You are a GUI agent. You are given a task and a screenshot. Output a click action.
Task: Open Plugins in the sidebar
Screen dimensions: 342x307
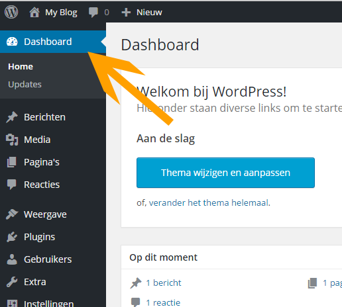[x=40, y=237]
